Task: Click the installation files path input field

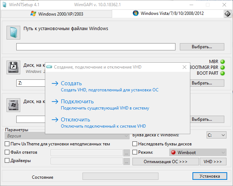Action: tap(96, 47)
